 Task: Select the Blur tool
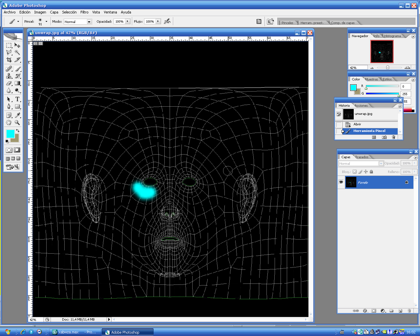pos(9,91)
